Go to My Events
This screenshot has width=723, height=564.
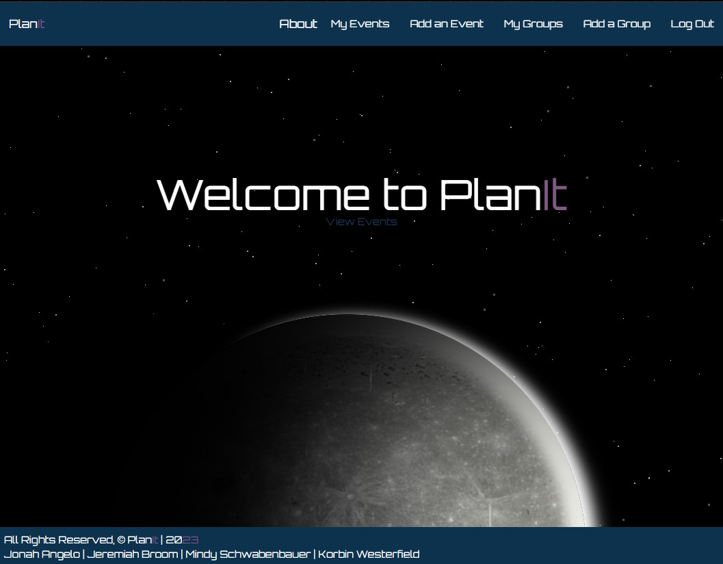pos(360,24)
